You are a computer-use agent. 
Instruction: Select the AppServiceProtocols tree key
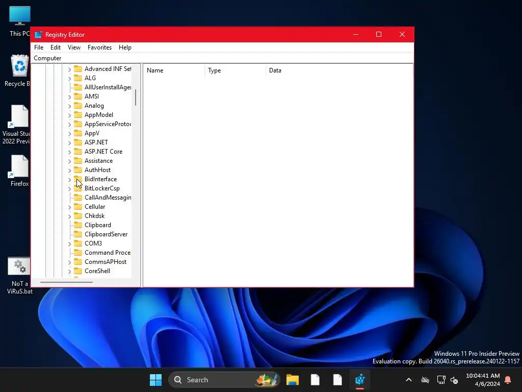pos(108,124)
